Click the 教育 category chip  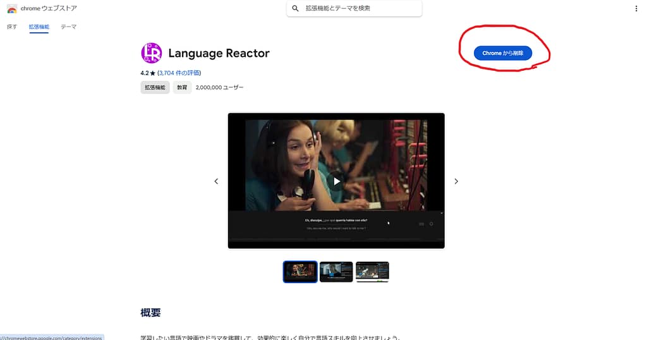[182, 88]
